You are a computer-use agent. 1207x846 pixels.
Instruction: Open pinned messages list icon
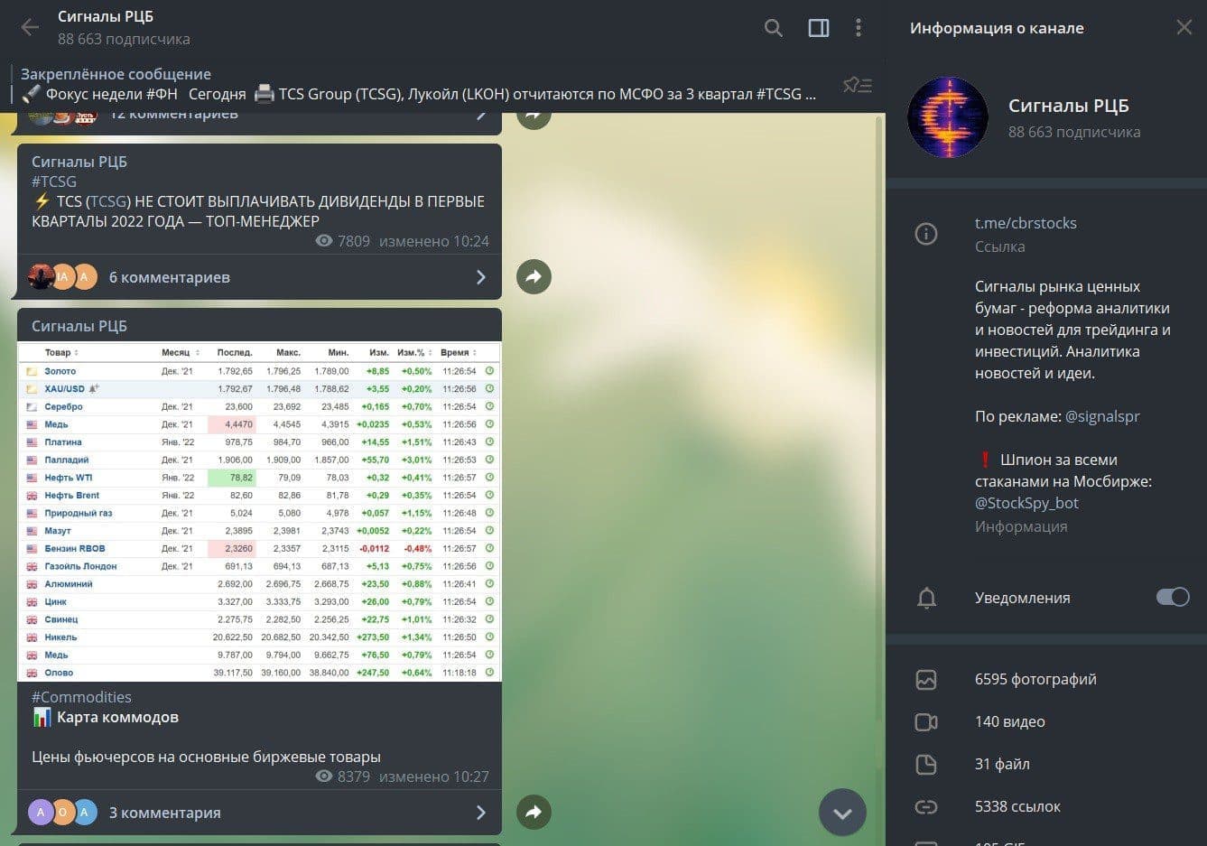click(857, 85)
